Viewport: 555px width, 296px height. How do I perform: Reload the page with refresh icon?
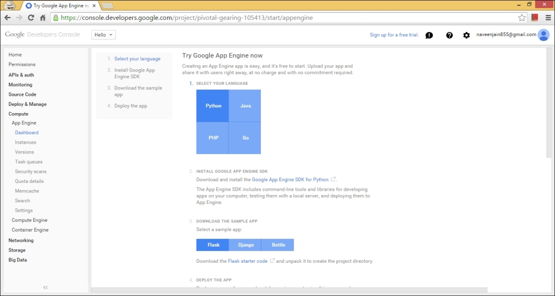(31, 18)
